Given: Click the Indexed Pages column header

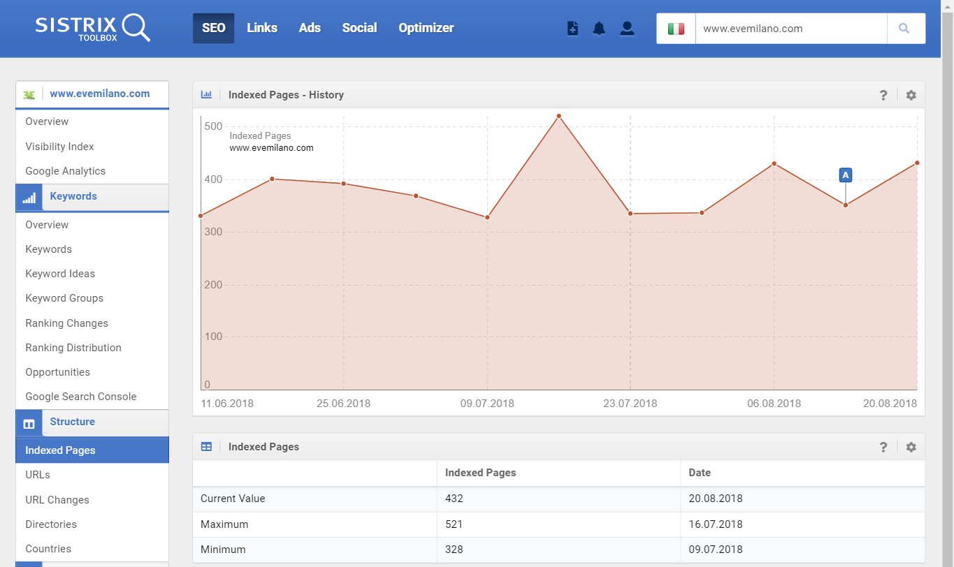Looking at the screenshot, I should (481, 473).
